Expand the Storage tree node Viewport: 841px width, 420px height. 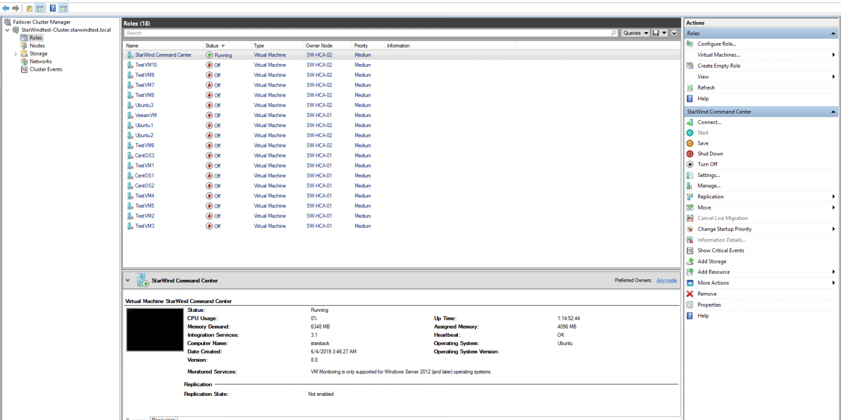15,54
